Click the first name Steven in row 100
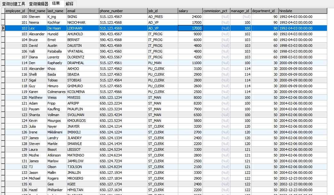334x195 pixels. tap(38, 17)
